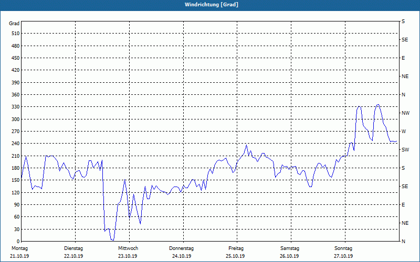Select the 90 axis value
This screenshot has height=262, width=420.
click(x=17, y=204)
